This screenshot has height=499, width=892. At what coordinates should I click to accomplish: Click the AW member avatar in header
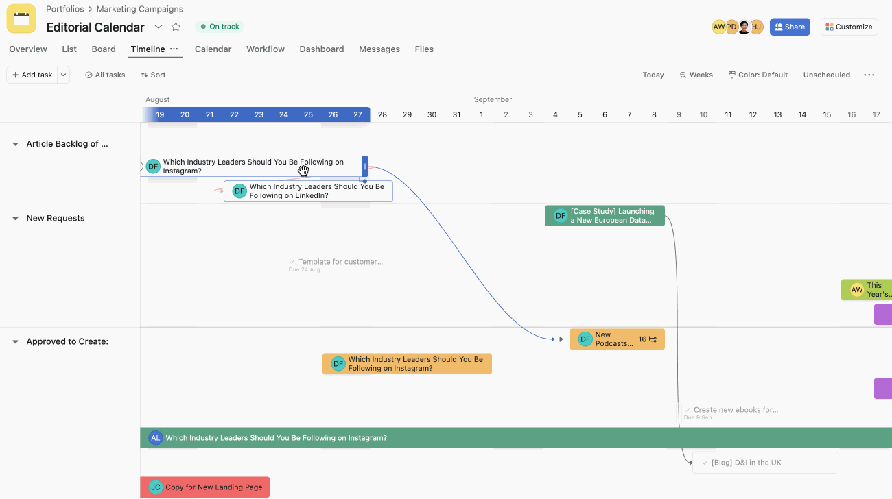(718, 27)
